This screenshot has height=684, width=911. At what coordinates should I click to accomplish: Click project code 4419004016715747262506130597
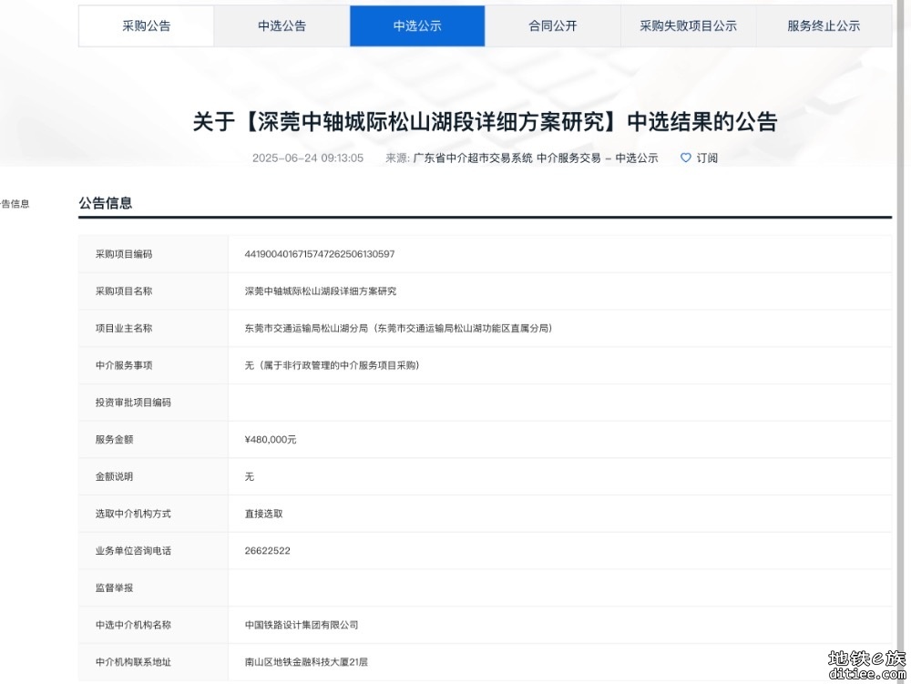pos(320,254)
